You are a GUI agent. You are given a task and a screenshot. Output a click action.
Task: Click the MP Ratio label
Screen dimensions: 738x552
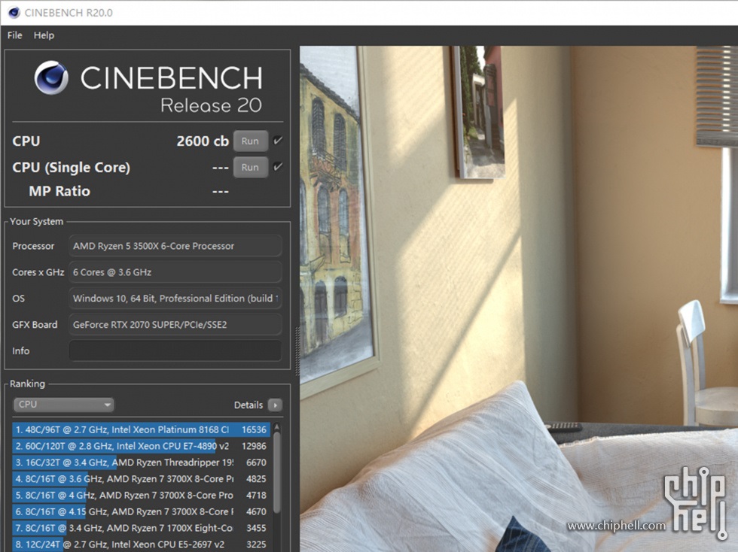click(59, 191)
